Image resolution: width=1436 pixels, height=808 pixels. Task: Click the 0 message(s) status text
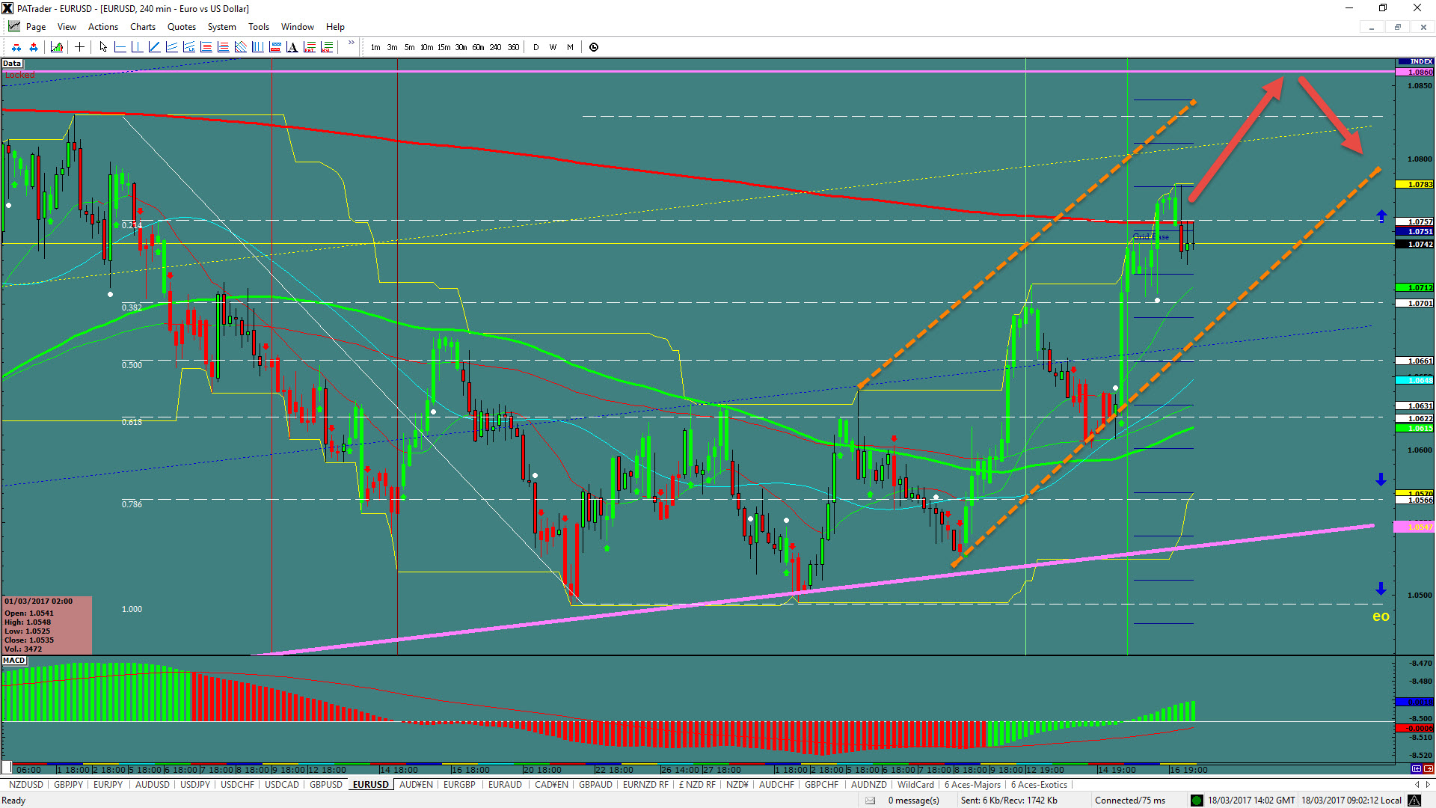(913, 801)
